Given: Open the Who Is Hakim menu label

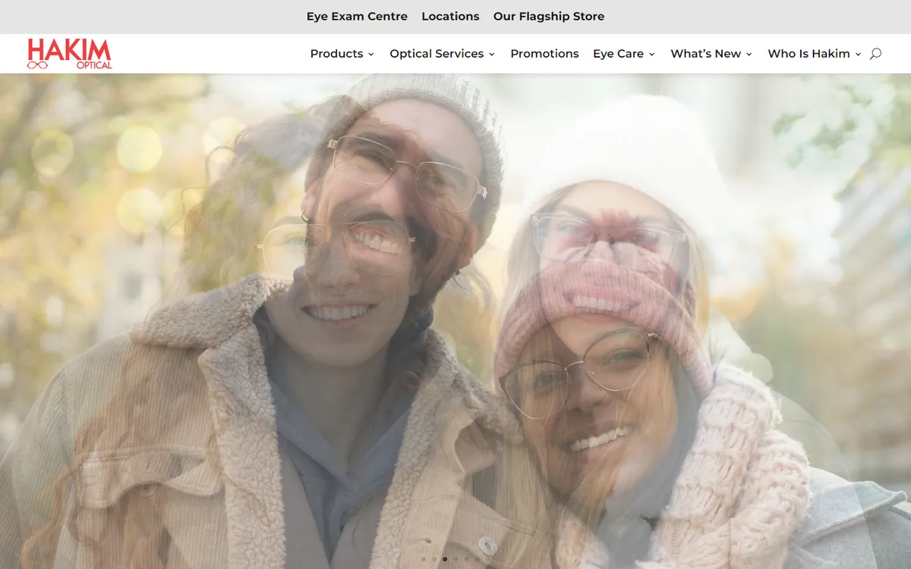Looking at the screenshot, I should click(809, 54).
